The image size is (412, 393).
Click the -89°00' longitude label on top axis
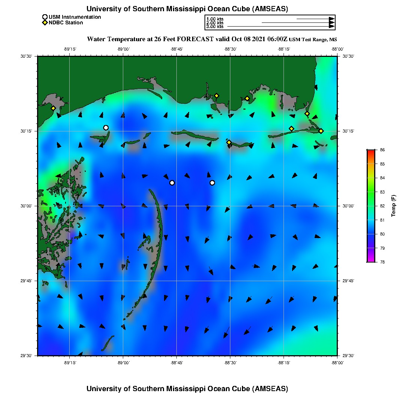pos(123,49)
